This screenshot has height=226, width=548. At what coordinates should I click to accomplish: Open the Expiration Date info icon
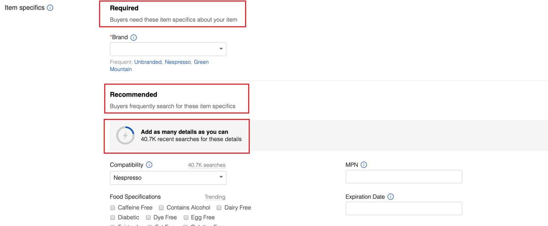pos(390,197)
